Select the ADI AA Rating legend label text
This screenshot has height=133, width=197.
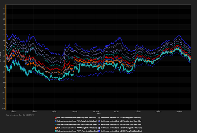click(77, 128)
